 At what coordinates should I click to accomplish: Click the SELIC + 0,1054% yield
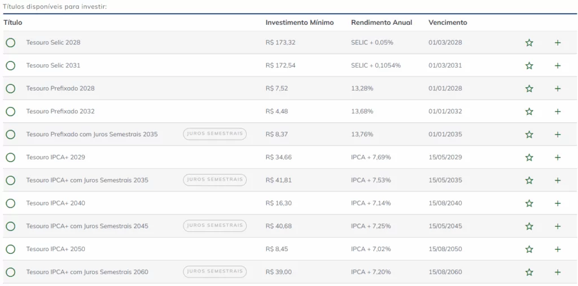click(x=376, y=65)
